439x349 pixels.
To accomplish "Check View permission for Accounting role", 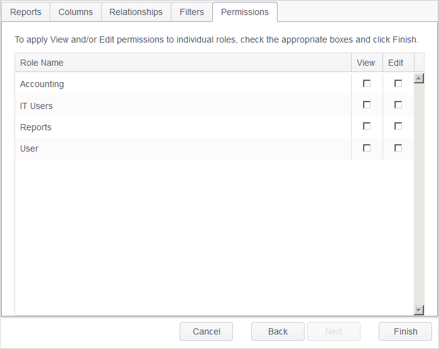I will pos(367,83).
